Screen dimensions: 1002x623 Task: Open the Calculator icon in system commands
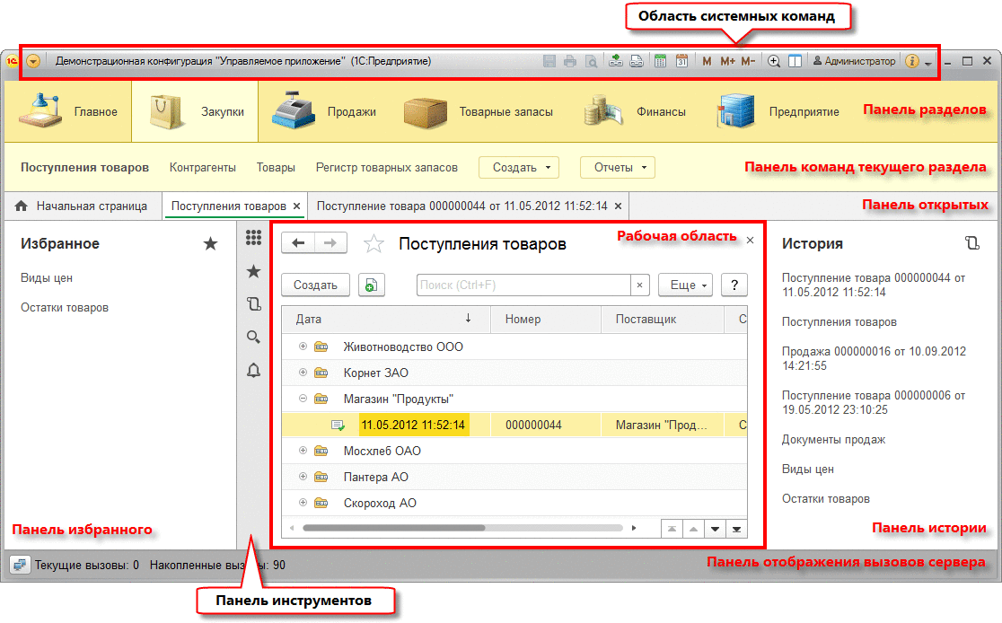coord(660,61)
